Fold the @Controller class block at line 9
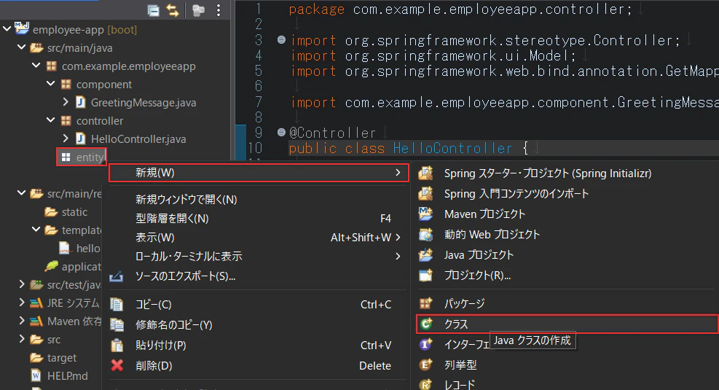This screenshot has height=390, width=719. [281, 133]
